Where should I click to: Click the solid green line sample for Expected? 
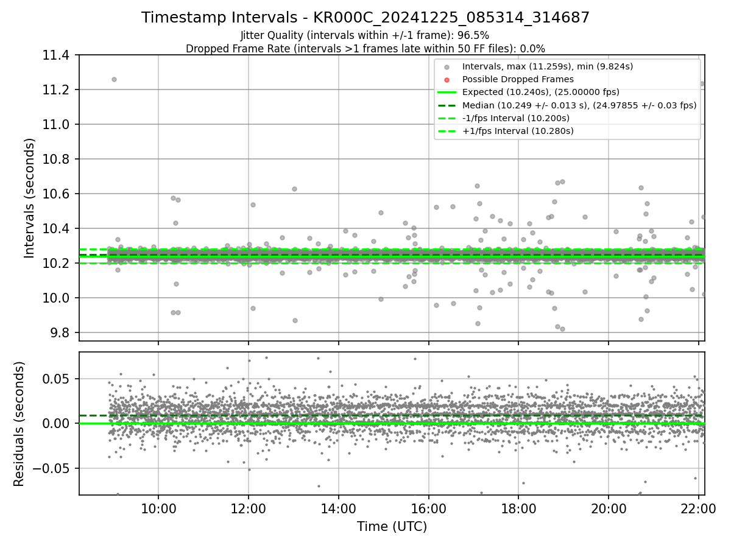click(x=447, y=93)
